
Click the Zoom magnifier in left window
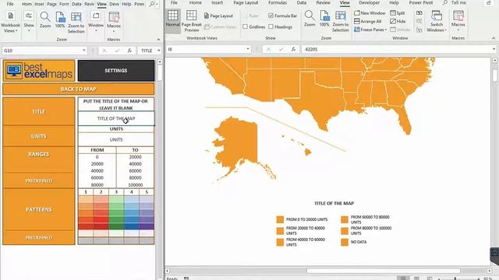tap(45, 20)
